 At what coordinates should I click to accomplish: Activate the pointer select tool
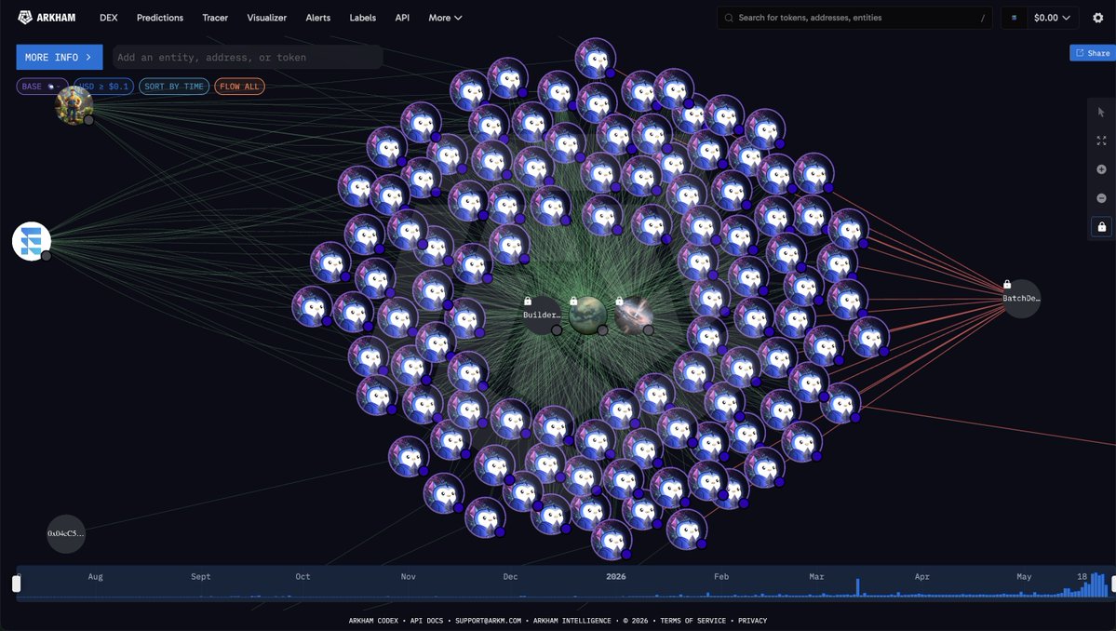coord(1101,112)
